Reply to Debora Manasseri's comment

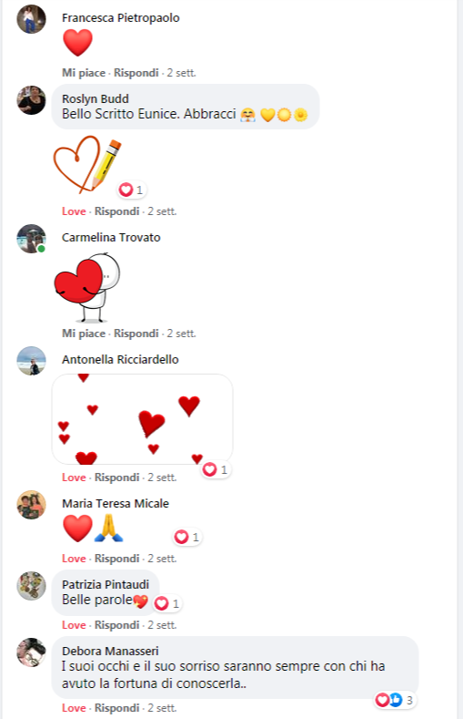[x=116, y=708]
